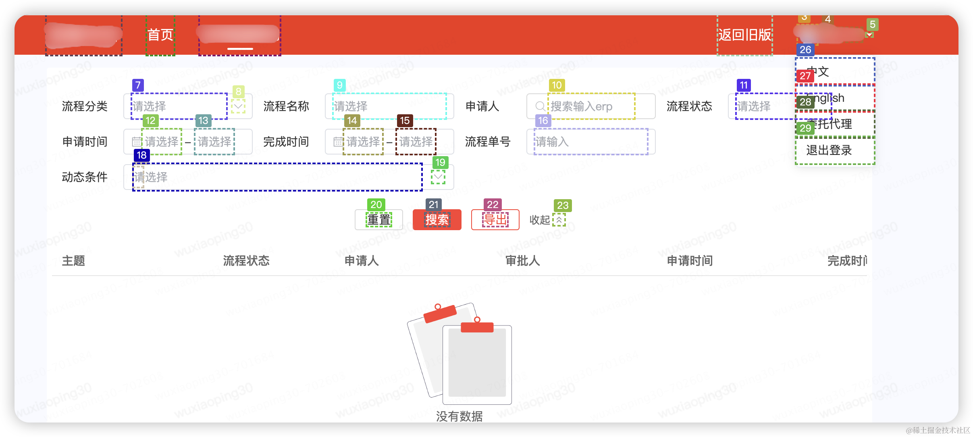
Task: Click the calendar icon in 完成时间 field
Action: [x=338, y=142]
